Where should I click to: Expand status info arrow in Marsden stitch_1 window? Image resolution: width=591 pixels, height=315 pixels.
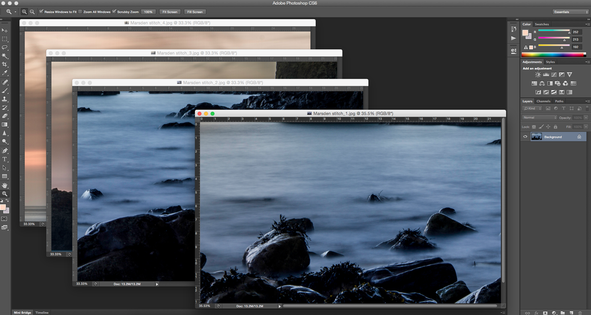point(280,306)
